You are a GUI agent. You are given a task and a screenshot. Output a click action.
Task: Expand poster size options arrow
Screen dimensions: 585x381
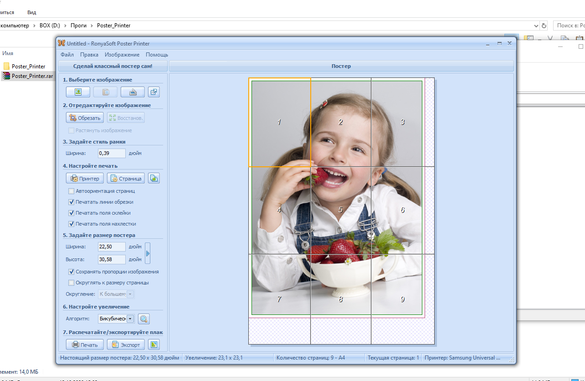[x=148, y=253]
